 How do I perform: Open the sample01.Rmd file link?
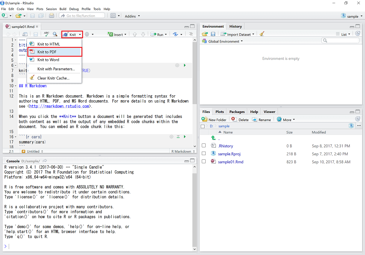[x=230, y=162]
